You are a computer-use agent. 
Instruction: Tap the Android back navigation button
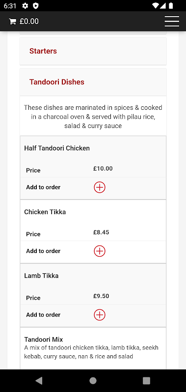point(39,381)
